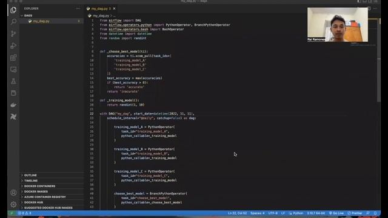Open the Extensions view
The image size is (388, 218).
click(x=13, y=58)
